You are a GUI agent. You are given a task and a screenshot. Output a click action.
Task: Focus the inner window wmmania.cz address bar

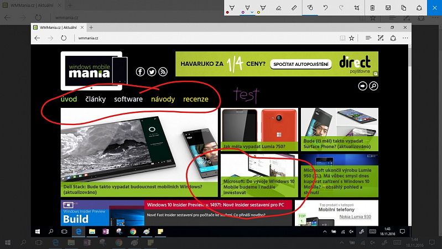[x=206, y=38]
